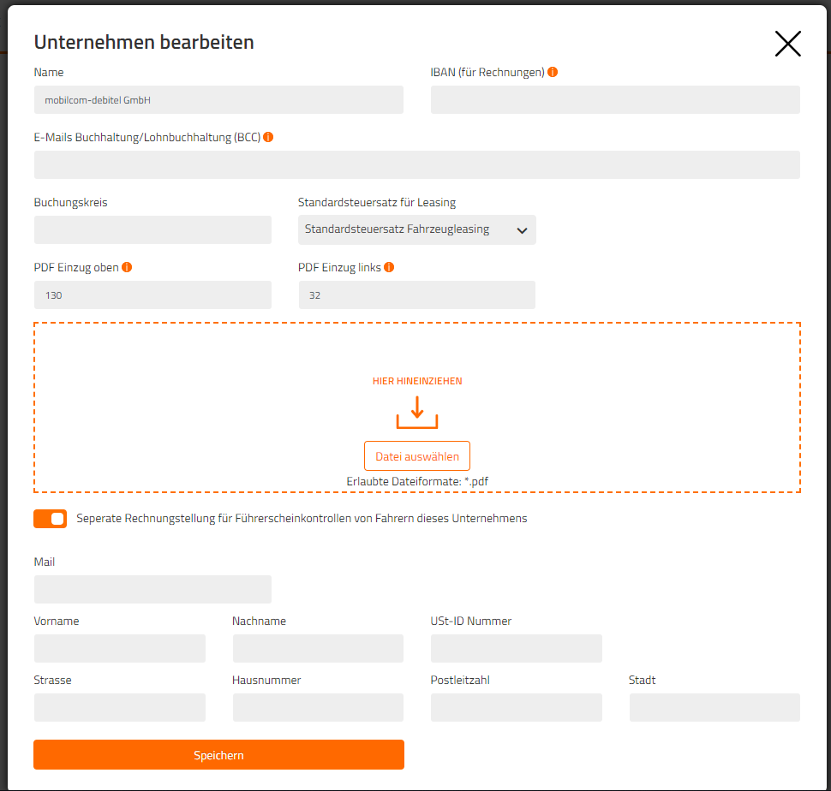
Task: Click the download arrow icon in upload area
Action: click(x=417, y=413)
